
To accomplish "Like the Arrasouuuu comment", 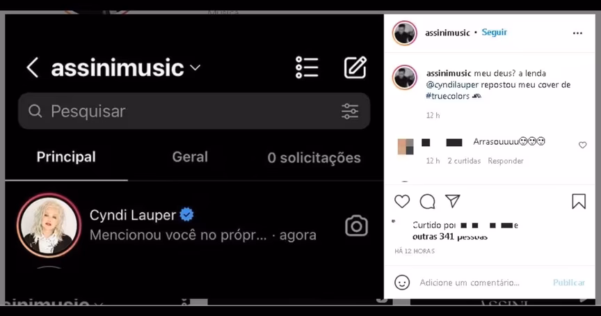I will click(x=583, y=145).
